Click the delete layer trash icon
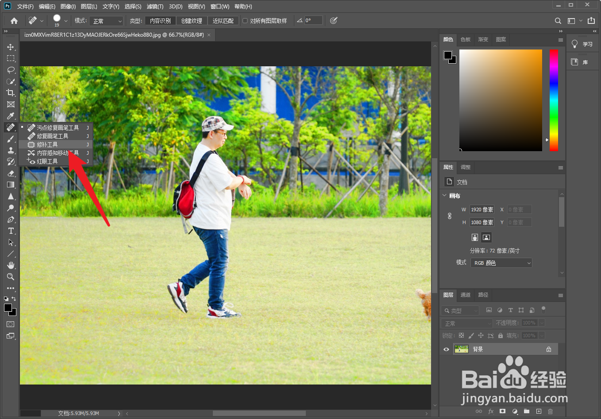 (x=551, y=411)
